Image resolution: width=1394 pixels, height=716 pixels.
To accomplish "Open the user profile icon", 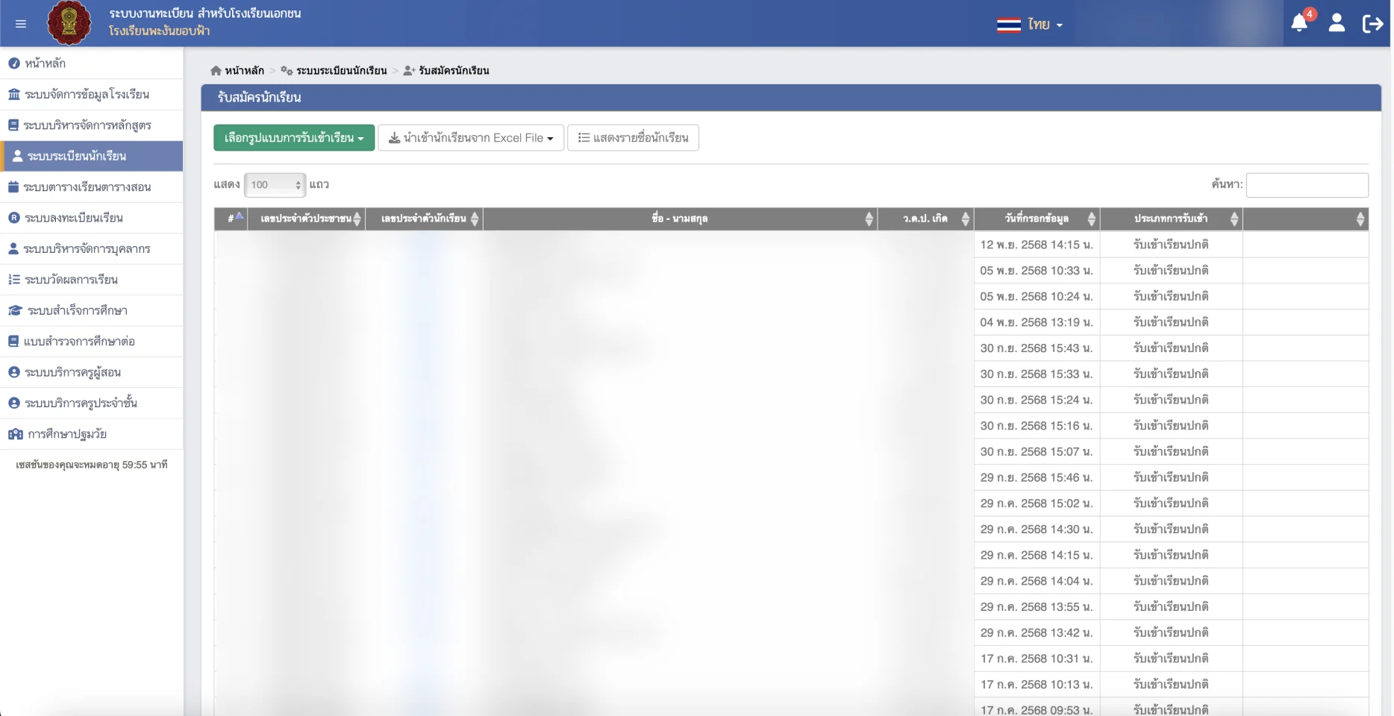I will click(1337, 23).
